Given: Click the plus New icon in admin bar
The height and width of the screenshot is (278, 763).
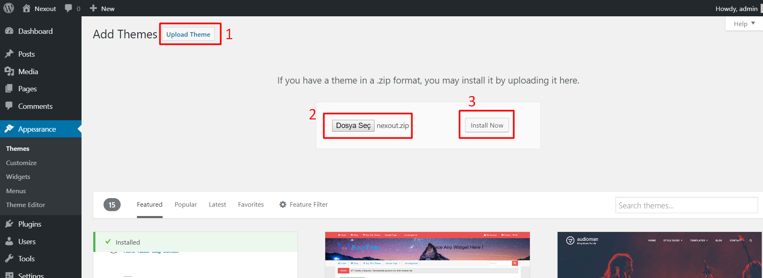Looking at the screenshot, I should pyautogui.click(x=93, y=9).
